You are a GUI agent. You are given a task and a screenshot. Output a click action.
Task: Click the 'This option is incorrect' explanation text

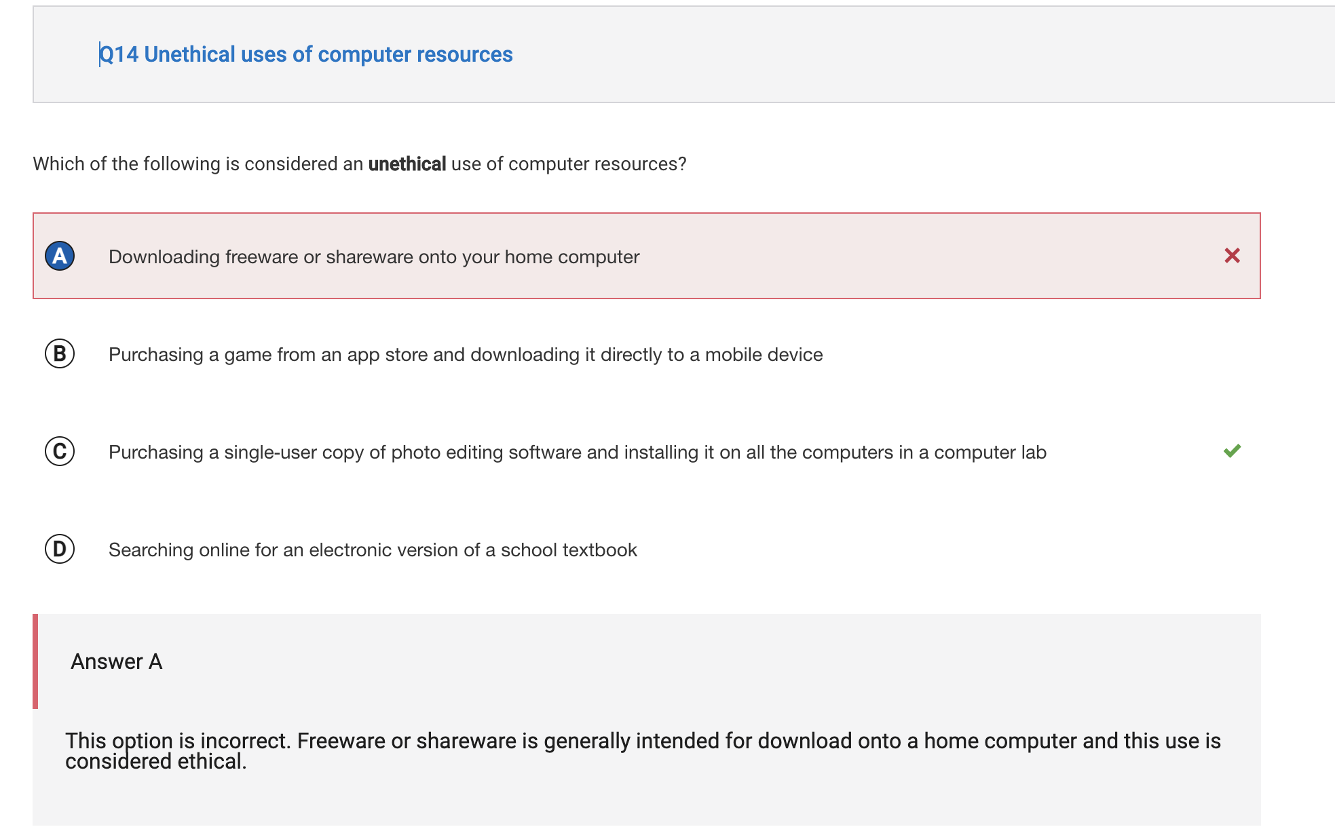643,751
